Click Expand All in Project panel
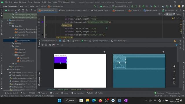Screen dimensions: 185x104 23,10
